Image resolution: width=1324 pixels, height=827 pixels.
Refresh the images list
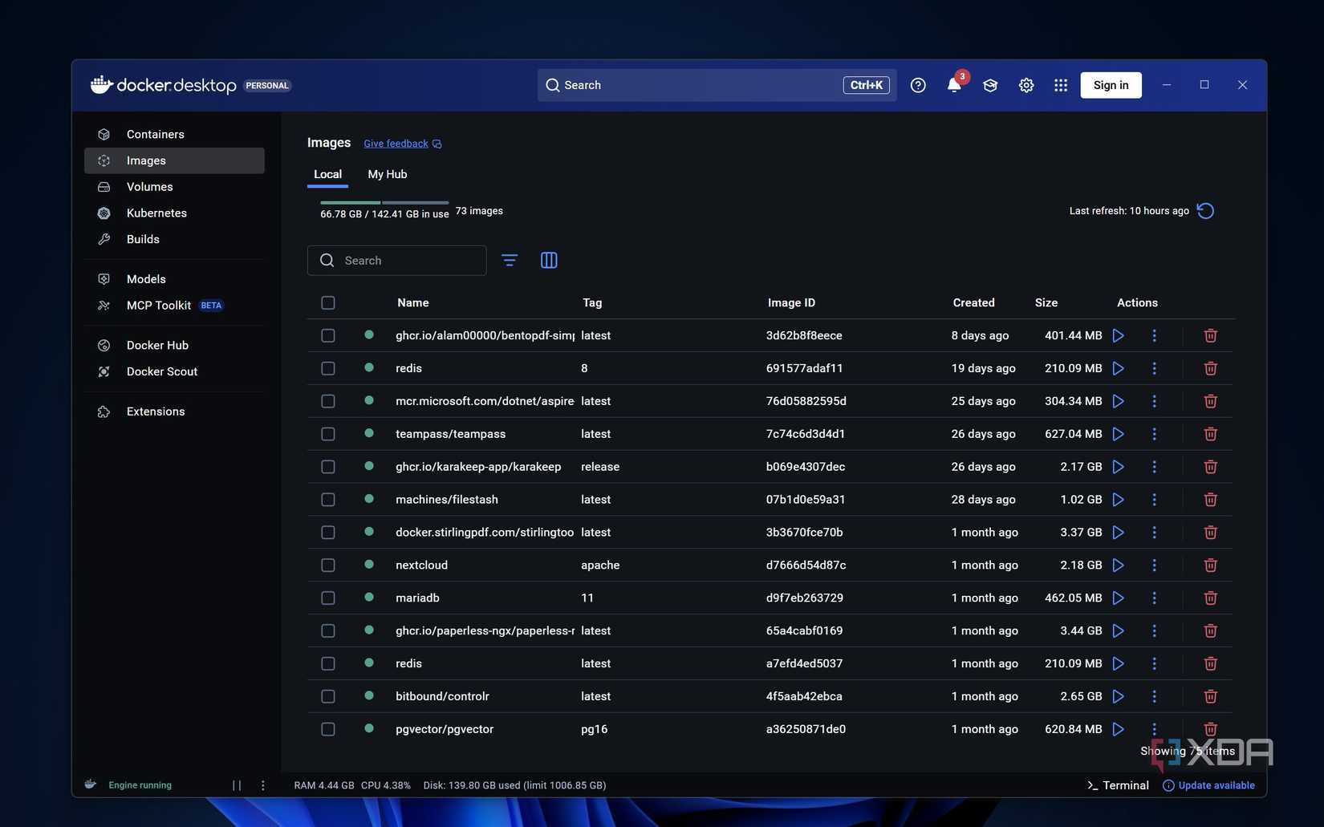click(x=1205, y=211)
